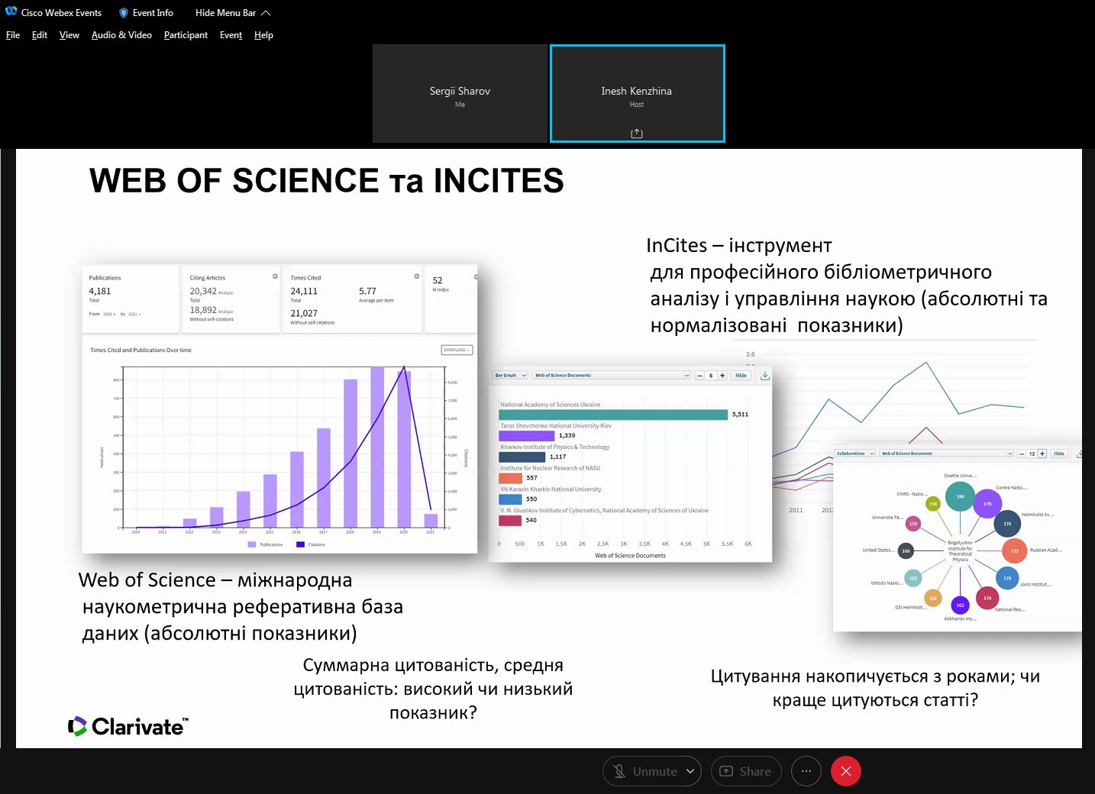Viewport: 1095px width, 794px height.
Task: Click Universite Pa... node 159
Action: (912, 524)
